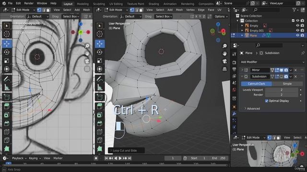The height and width of the screenshot is (172, 307).
Task: Jump to timeline start frame button
Action: click(106, 158)
